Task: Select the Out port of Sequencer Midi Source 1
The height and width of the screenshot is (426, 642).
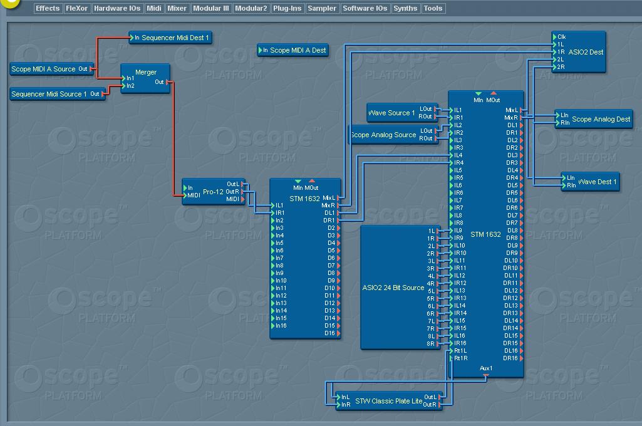Action: 103,94
